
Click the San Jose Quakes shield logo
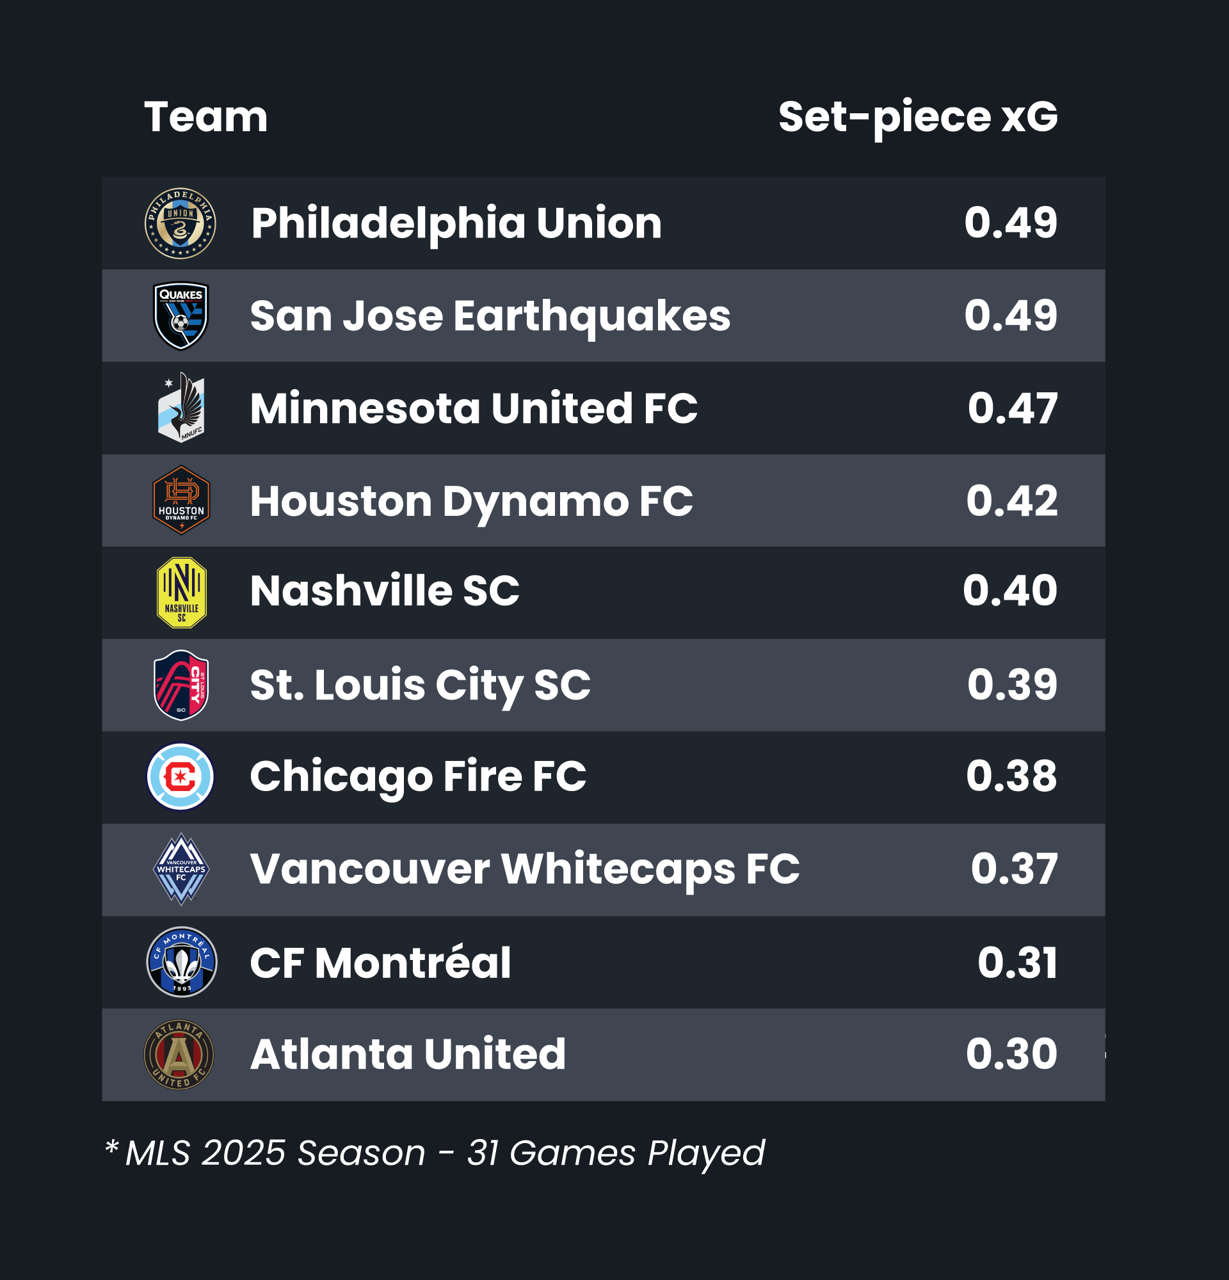(x=181, y=316)
